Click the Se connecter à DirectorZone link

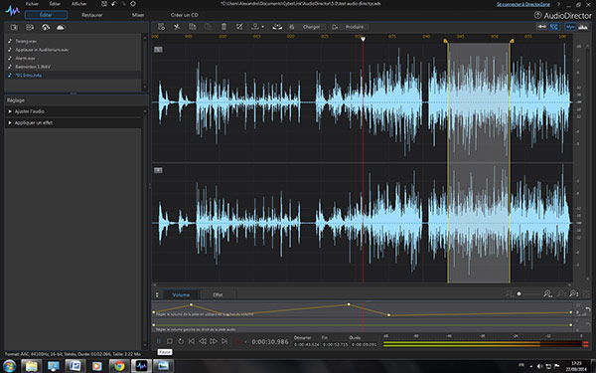[523, 4]
